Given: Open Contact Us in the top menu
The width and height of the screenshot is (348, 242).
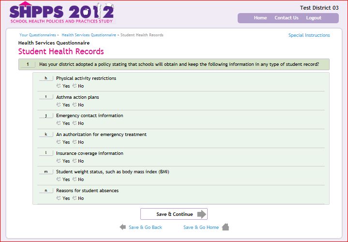Looking at the screenshot, I should pos(287,18).
